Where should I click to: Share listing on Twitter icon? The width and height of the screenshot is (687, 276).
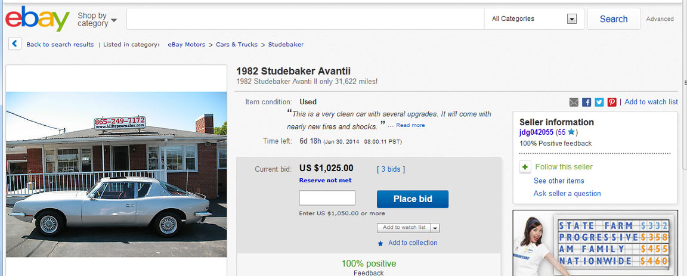tap(599, 102)
